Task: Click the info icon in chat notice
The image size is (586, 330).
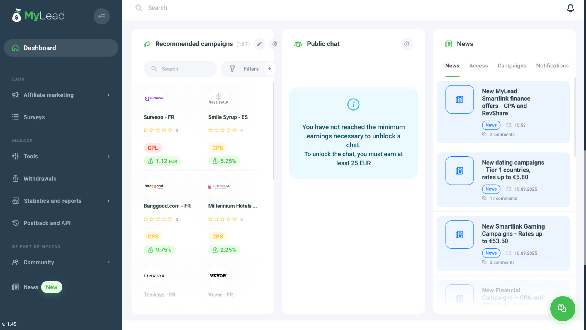Action: (353, 104)
